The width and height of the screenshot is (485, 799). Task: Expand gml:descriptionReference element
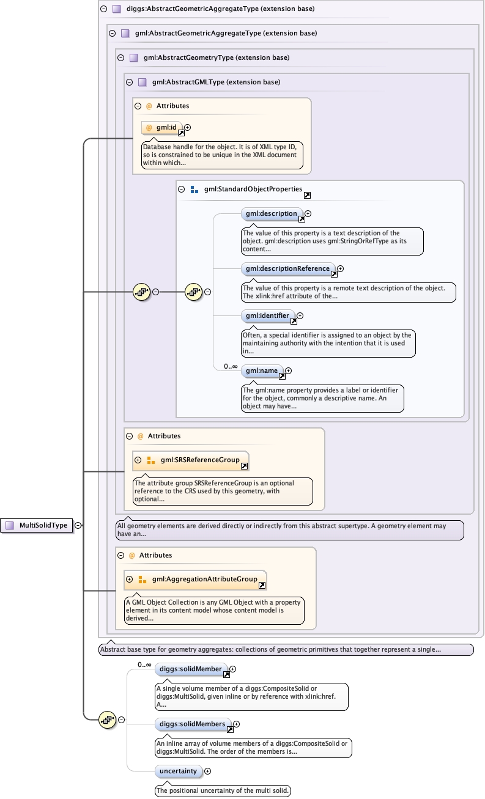[341, 268]
